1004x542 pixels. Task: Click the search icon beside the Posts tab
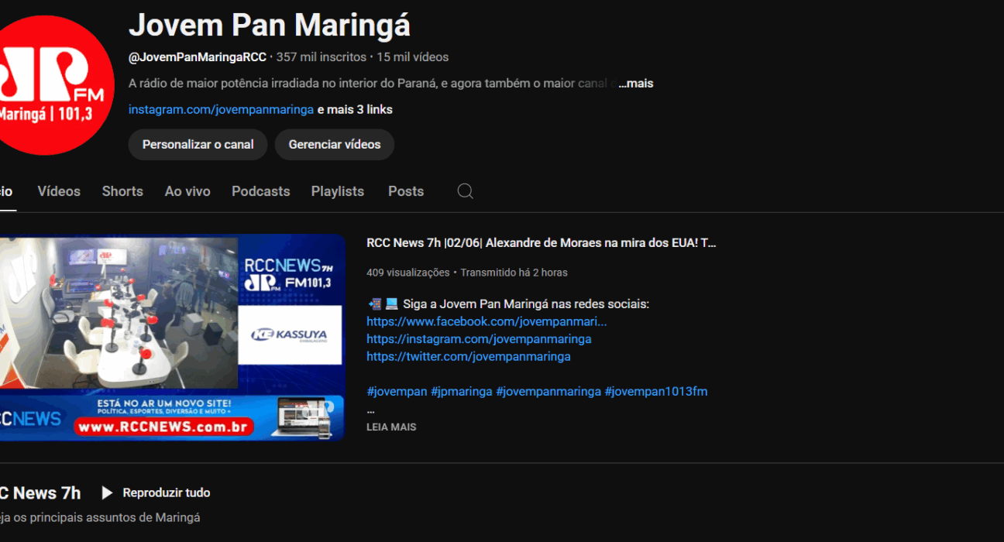465,191
